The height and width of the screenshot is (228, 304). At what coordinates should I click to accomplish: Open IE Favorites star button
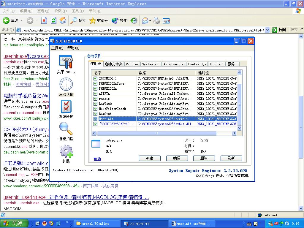tap(98, 20)
